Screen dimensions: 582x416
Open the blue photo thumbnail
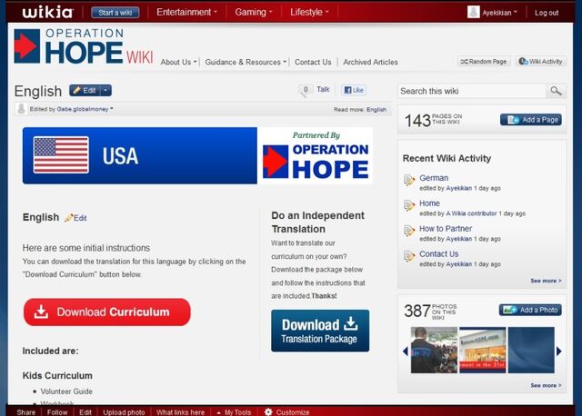point(531,350)
